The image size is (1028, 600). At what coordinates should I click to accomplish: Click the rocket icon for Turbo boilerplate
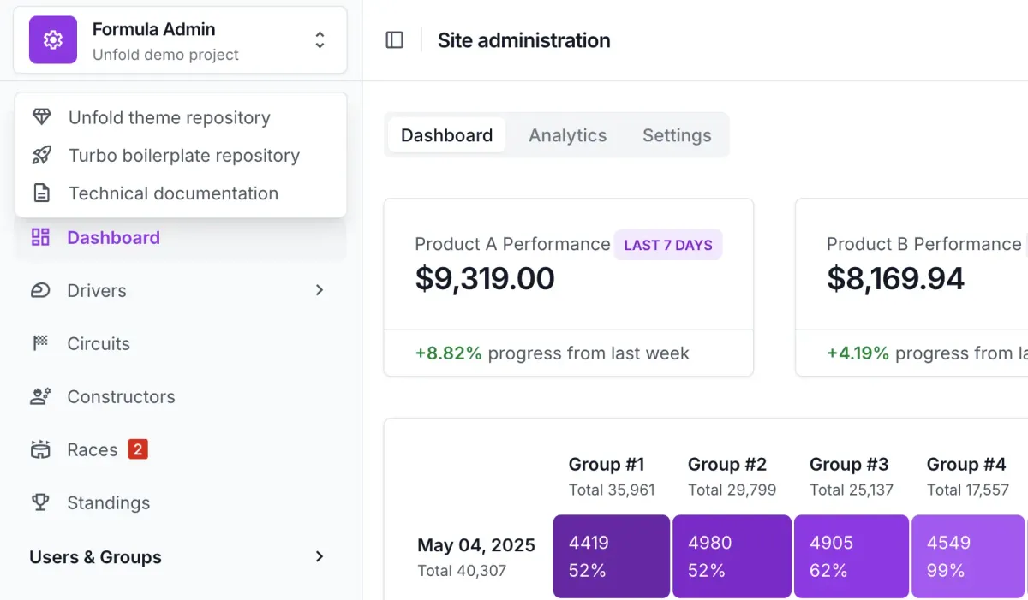41,155
